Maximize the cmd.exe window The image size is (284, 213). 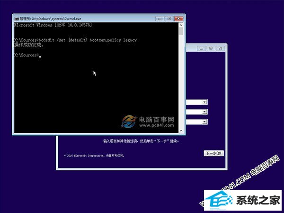click(169, 19)
